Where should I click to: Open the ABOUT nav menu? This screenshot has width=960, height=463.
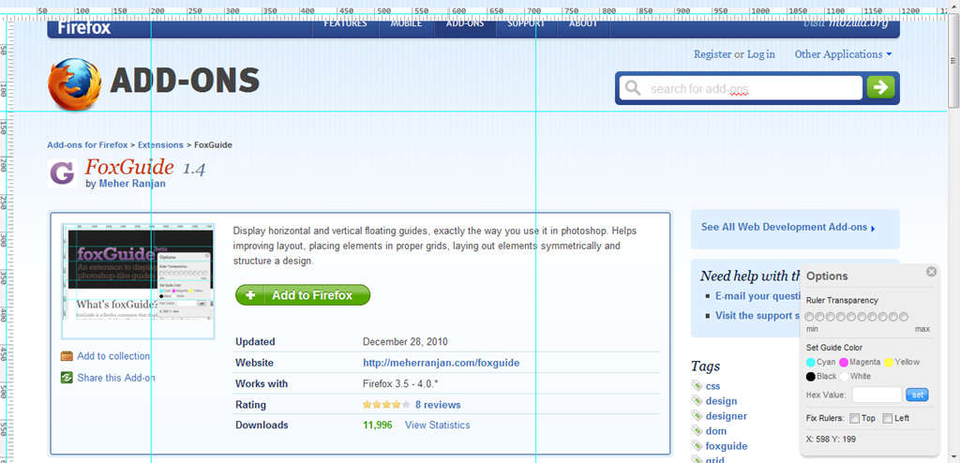pos(583,25)
